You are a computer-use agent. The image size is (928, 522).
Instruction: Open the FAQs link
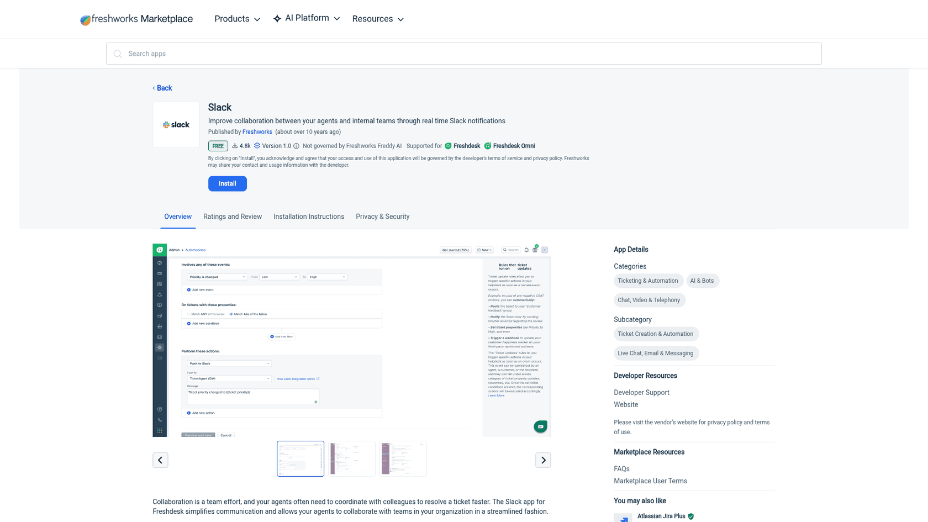(x=621, y=469)
